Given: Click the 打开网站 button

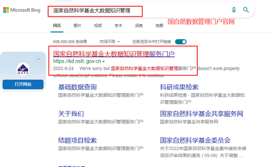Looking at the screenshot, I should [x=23, y=84].
